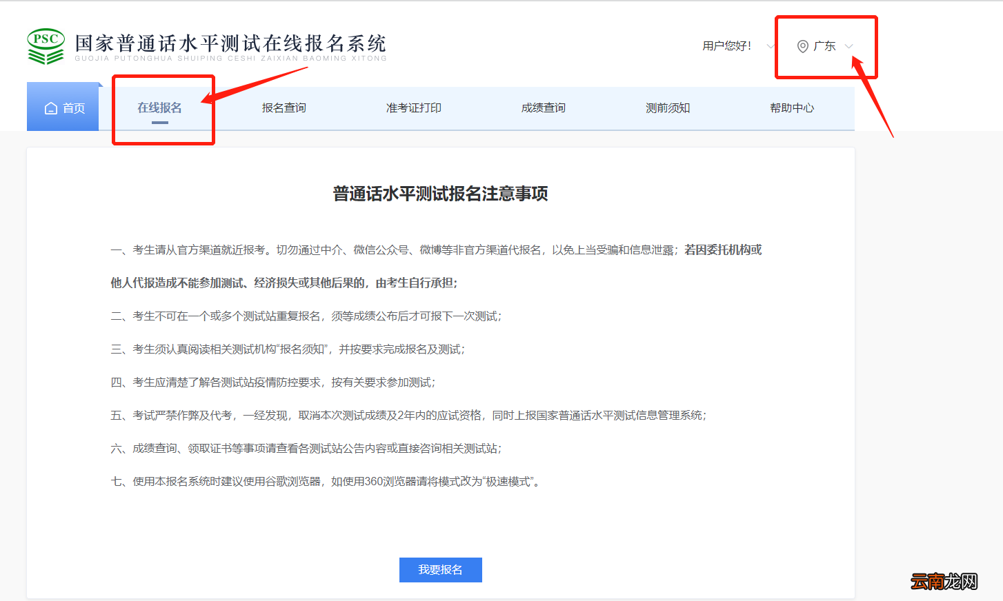
Task: Expand the 用户您好 user dropdown arrow
Action: (x=771, y=46)
